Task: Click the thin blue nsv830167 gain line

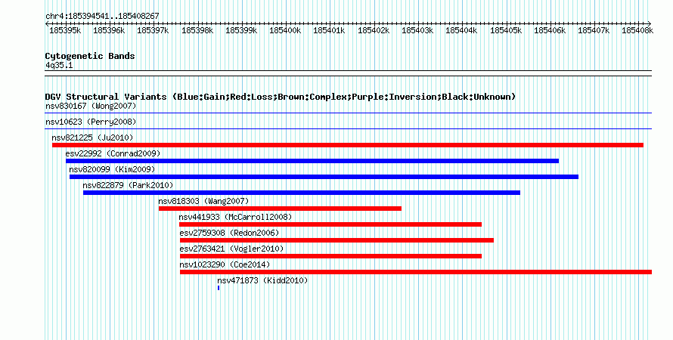Action: 349,113
